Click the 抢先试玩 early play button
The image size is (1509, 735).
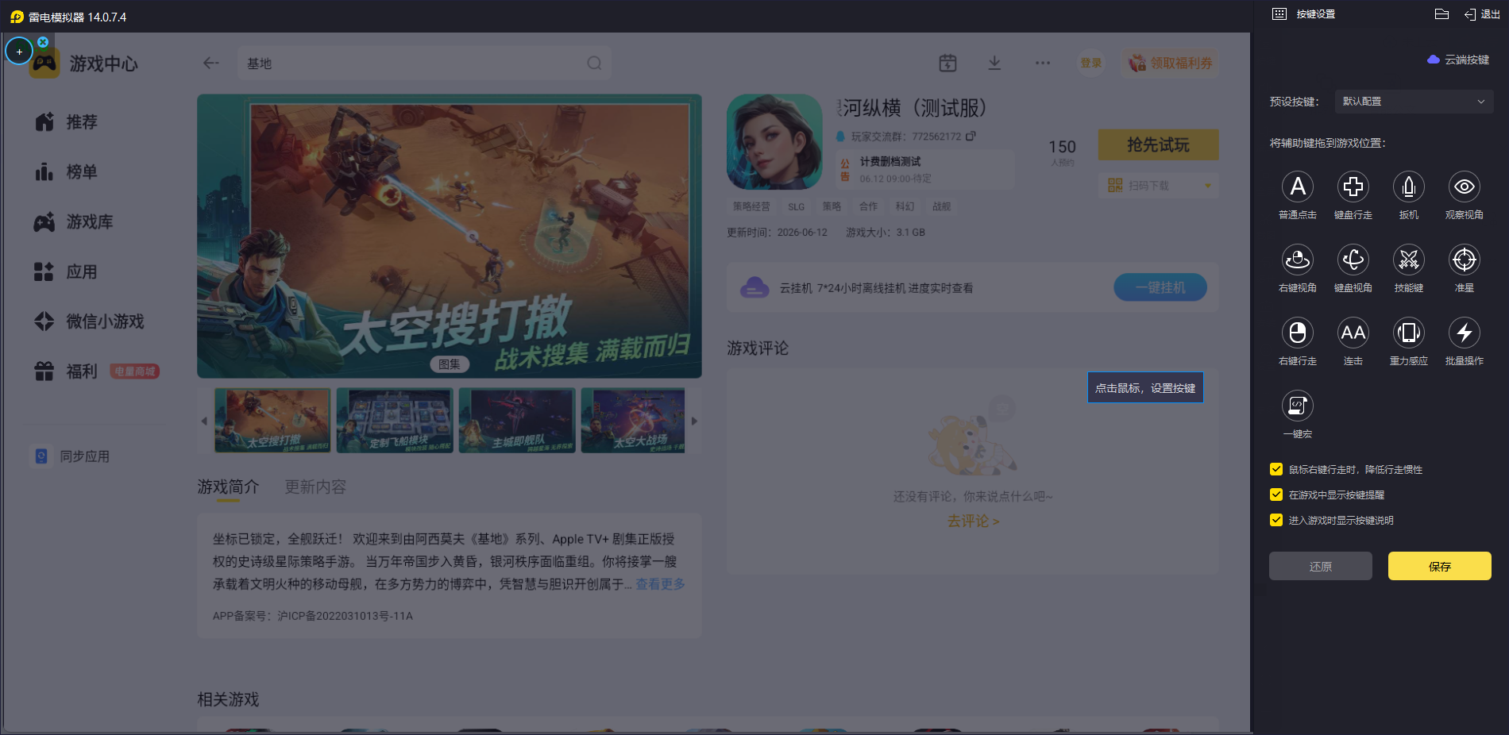[x=1158, y=144]
